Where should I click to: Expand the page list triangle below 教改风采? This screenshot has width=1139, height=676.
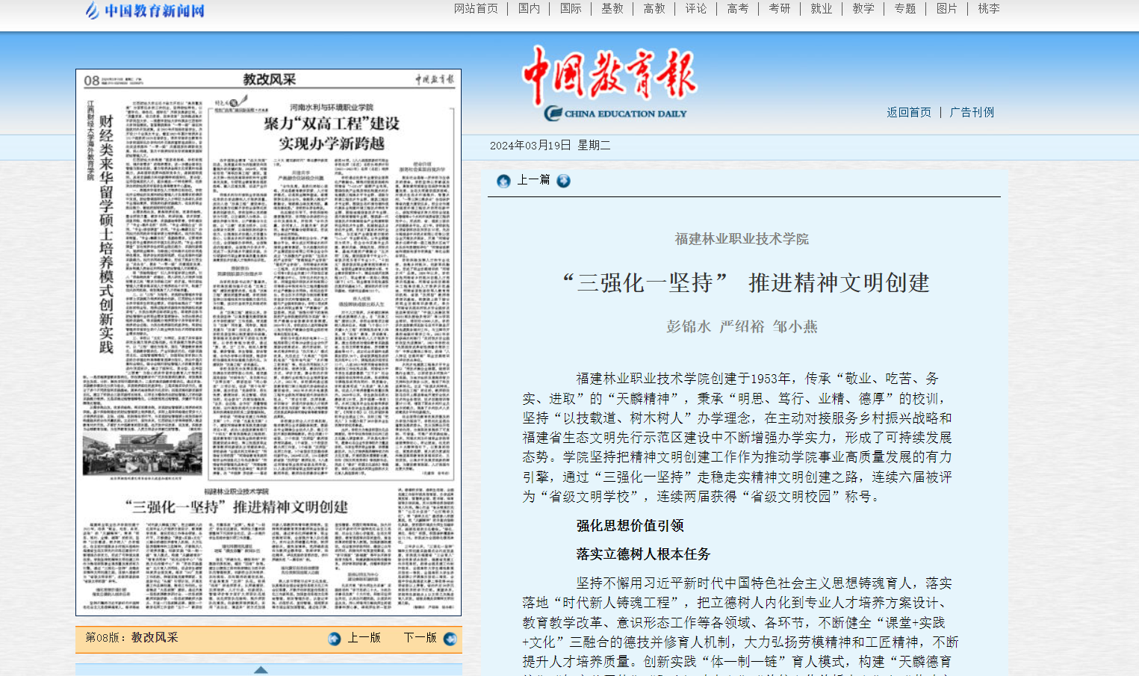(x=261, y=669)
